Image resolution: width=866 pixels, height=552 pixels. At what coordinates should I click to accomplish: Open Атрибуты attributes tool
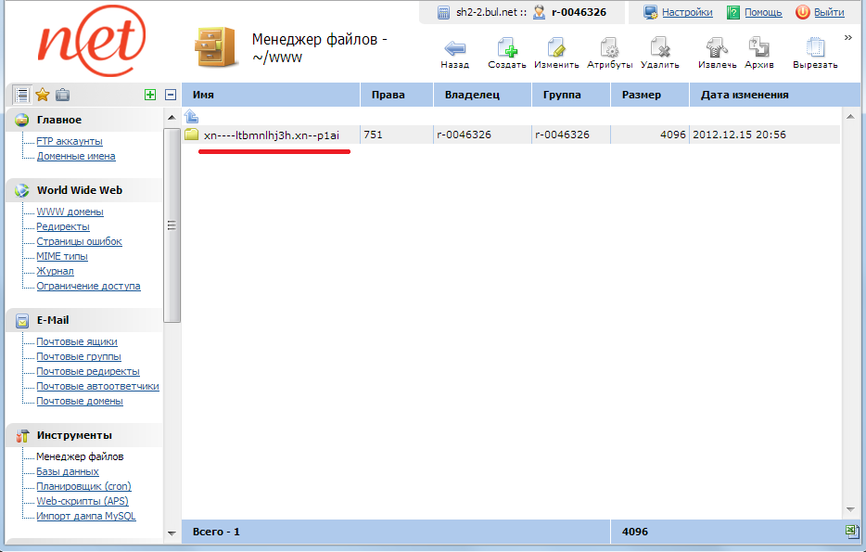point(609,49)
